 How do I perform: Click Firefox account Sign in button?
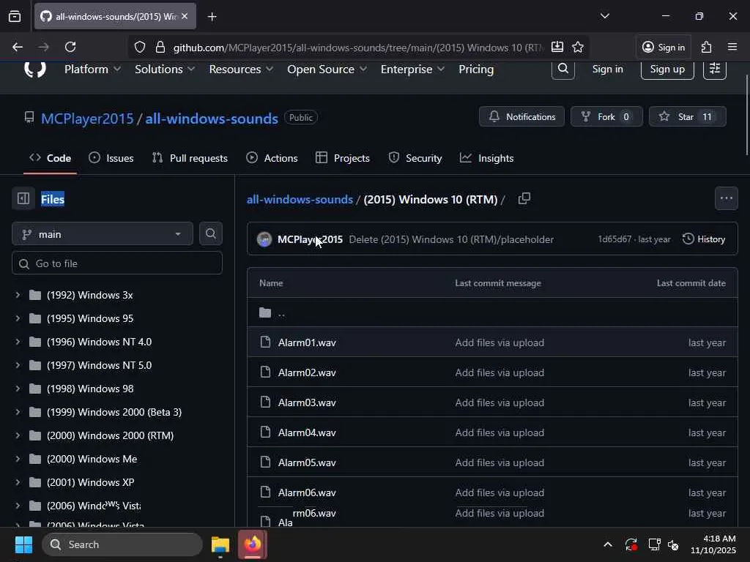[664, 47]
